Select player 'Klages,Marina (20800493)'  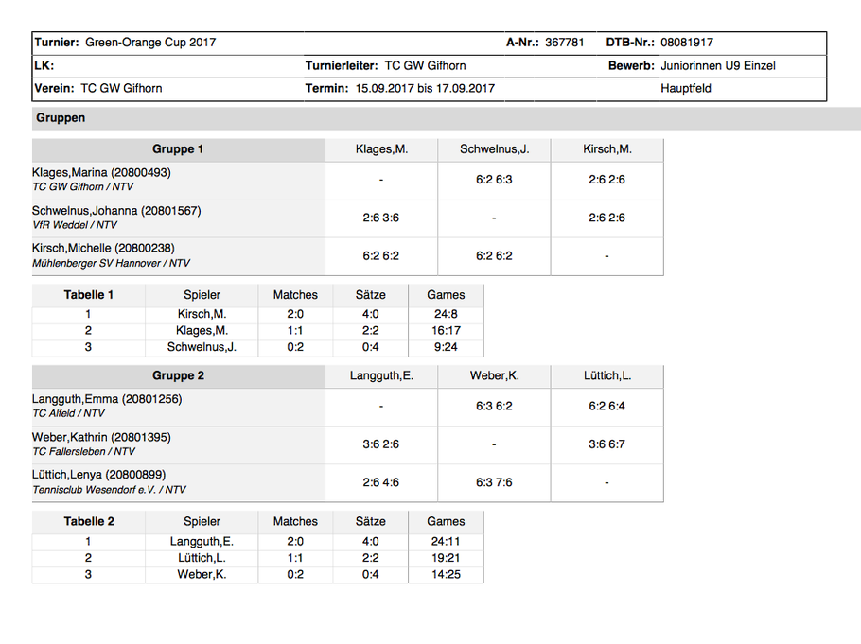pyautogui.click(x=101, y=172)
